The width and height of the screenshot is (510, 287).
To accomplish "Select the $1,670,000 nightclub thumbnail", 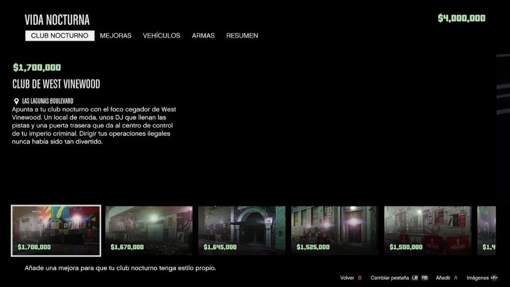I will [149, 230].
